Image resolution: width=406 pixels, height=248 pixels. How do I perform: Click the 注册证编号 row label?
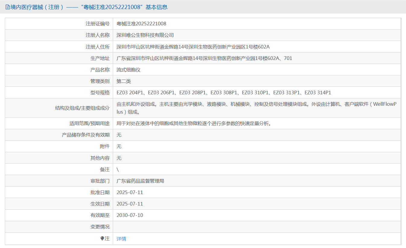tap(97, 24)
